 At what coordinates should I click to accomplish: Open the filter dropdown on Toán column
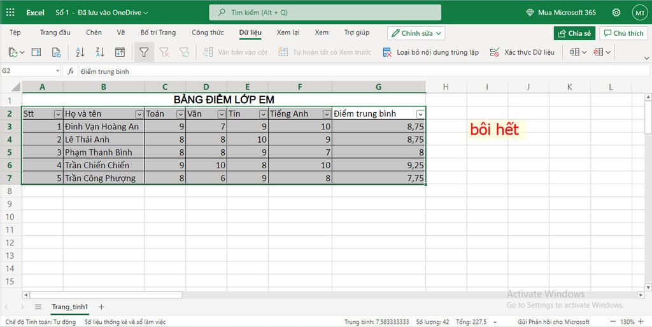point(180,114)
